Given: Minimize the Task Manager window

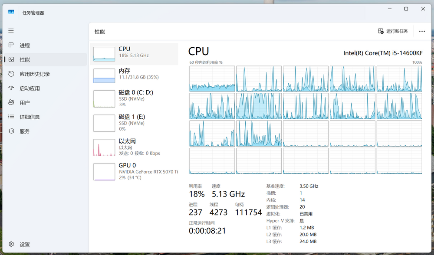Looking at the screenshot, I should pyautogui.click(x=390, y=9).
